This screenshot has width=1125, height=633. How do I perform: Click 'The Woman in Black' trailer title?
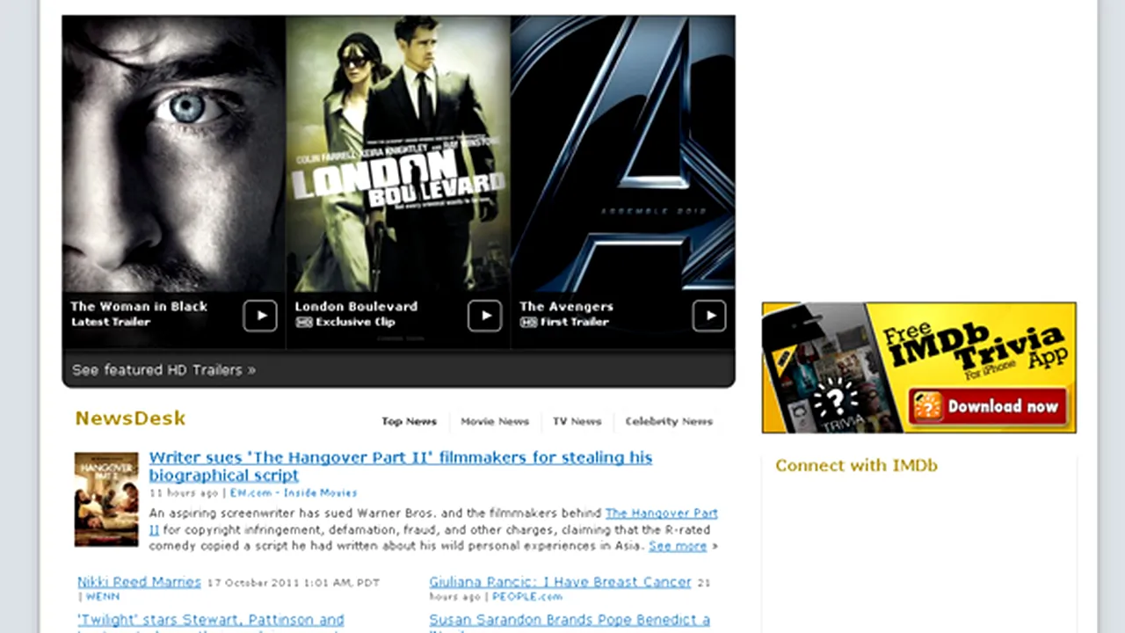tap(139, 306)
